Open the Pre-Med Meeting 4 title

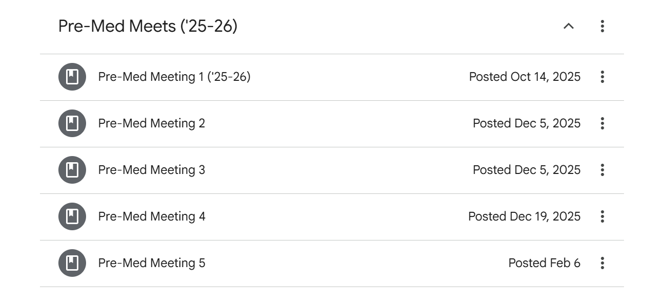click(x=152, y=217)
